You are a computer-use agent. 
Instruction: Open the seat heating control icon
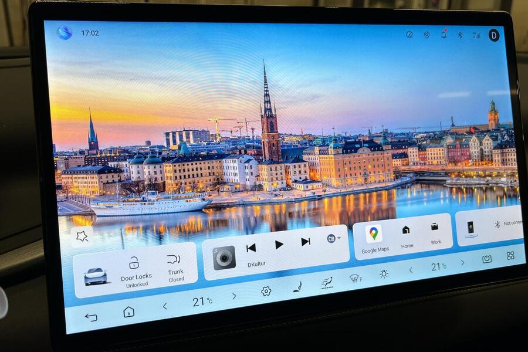[298, 287]
